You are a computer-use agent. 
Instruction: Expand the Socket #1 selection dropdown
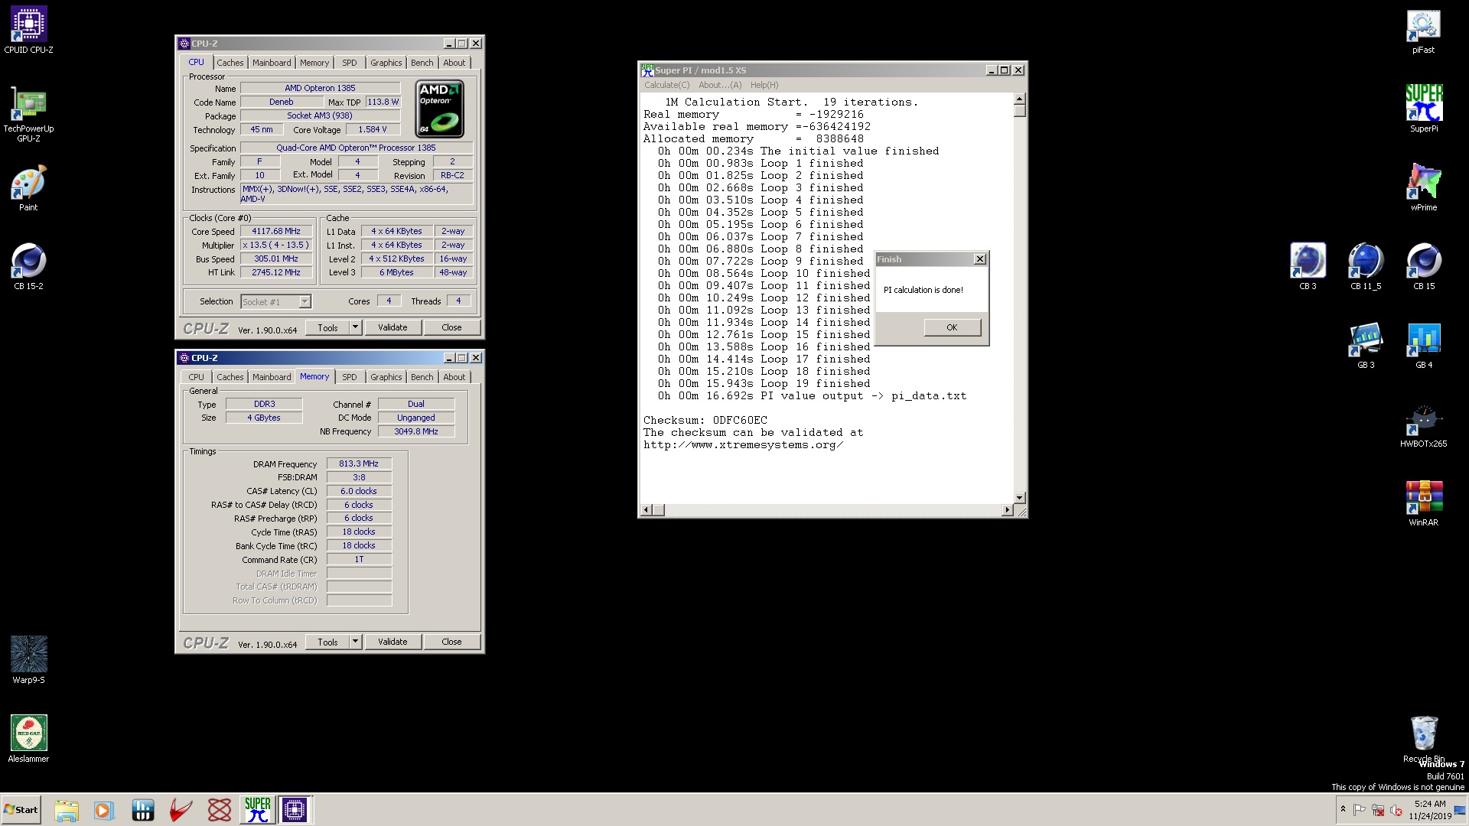pos(305,301)
